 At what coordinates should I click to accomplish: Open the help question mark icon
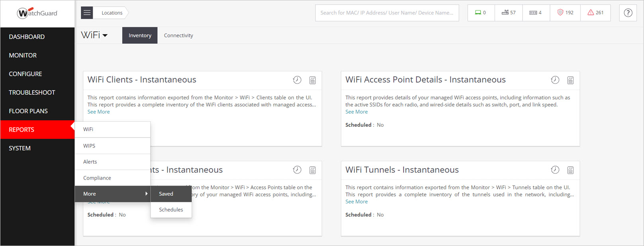[628, 13]
